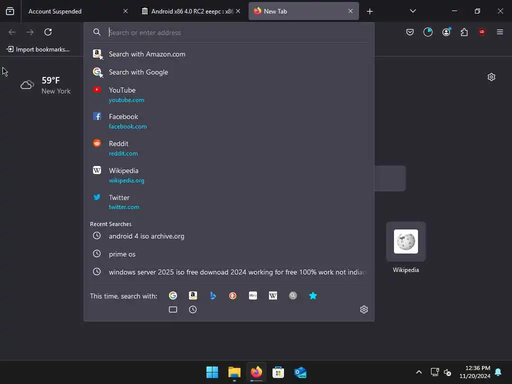
Task: Click the blue circular toolbar extension icon
Action: point(428,32)
